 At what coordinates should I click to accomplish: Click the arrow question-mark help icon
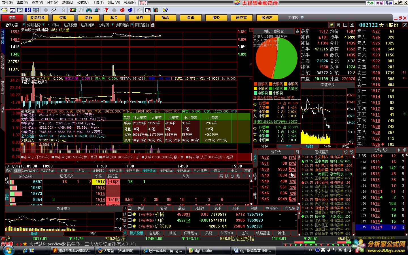coord(165,10)
